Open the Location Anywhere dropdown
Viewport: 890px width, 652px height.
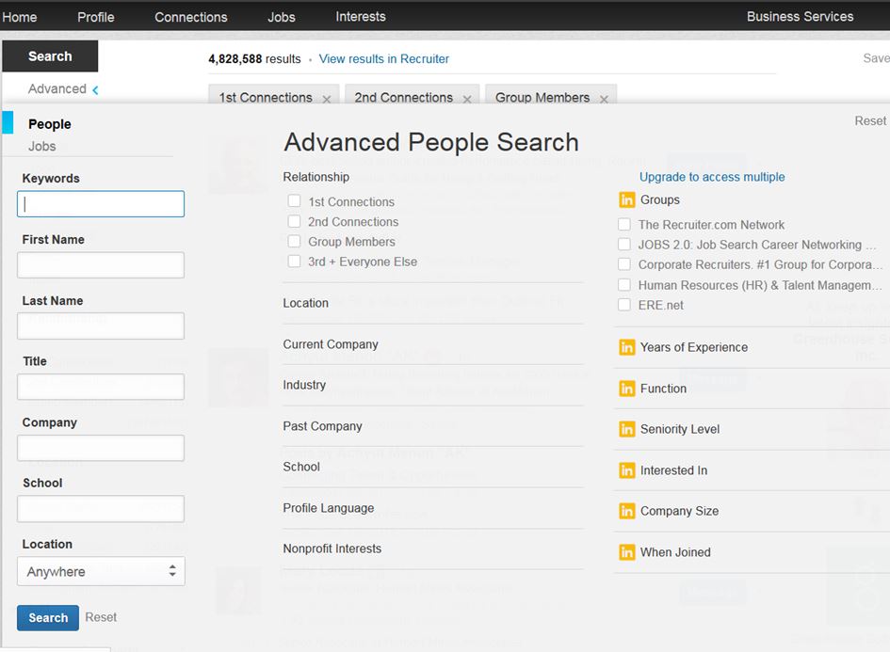point(101,571)
